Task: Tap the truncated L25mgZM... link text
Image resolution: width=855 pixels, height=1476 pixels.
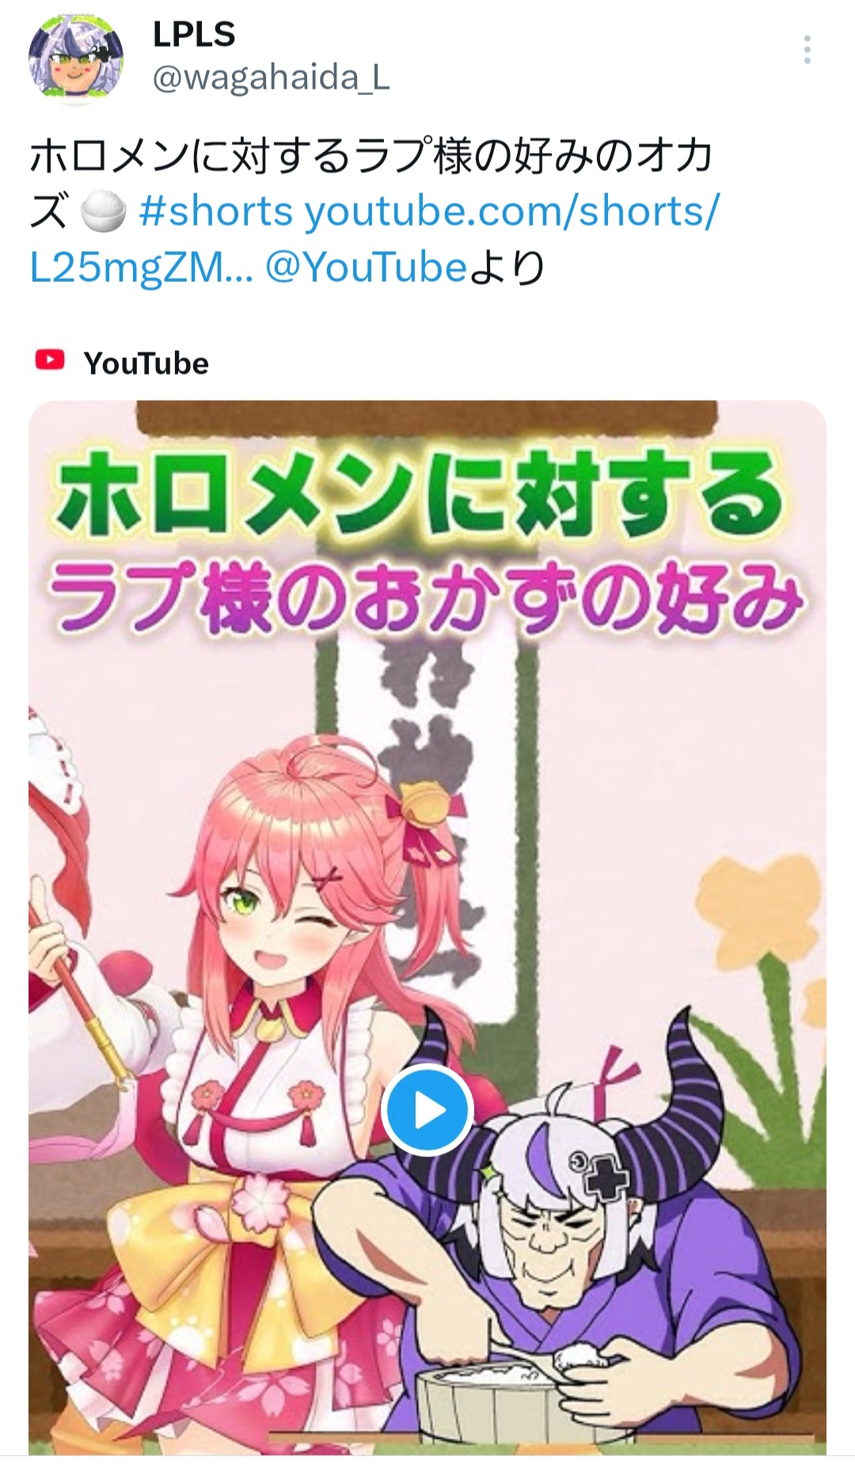Action: tap(142, 268)
